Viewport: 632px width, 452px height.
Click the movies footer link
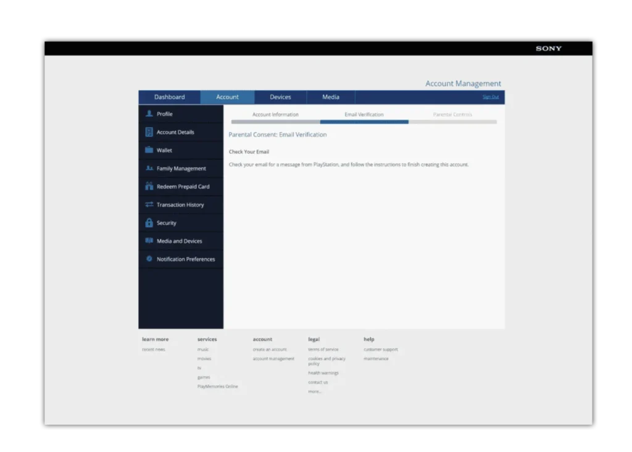[204, 359]
